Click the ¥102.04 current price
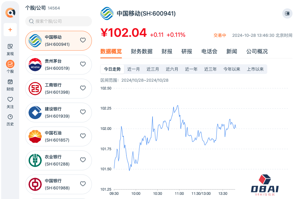Screen dimensions: 297x199 123,33
